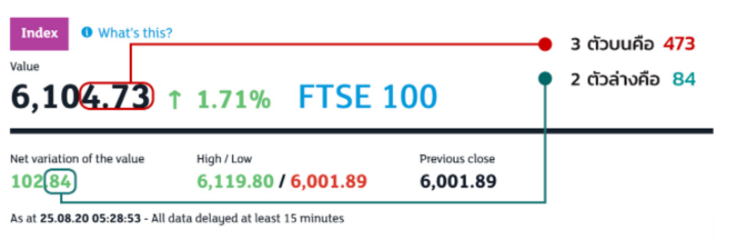Screen dimensions: 740x247
Task: Click the "Previous close" label
Action: click(457, 159)
